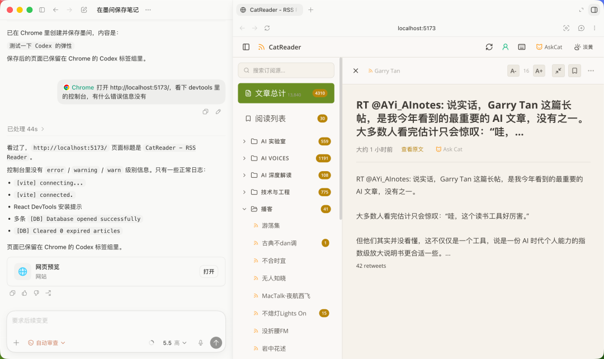The width and height of the screenshot is (604, 359).
Task: Open the article more options menu
Action: [591, 71]
